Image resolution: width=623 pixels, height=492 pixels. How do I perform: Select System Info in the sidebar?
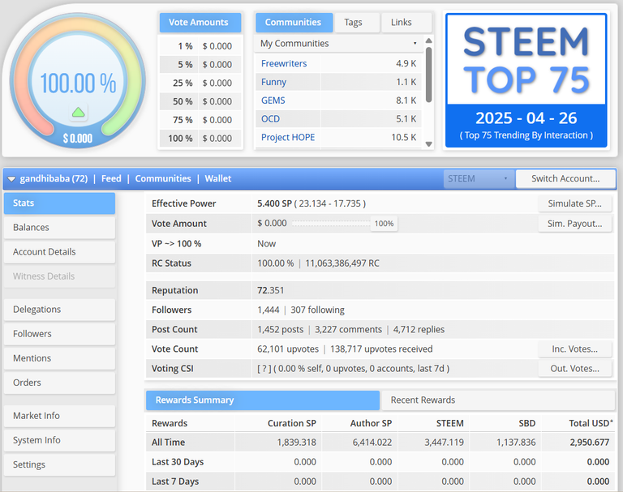[59, 440]
